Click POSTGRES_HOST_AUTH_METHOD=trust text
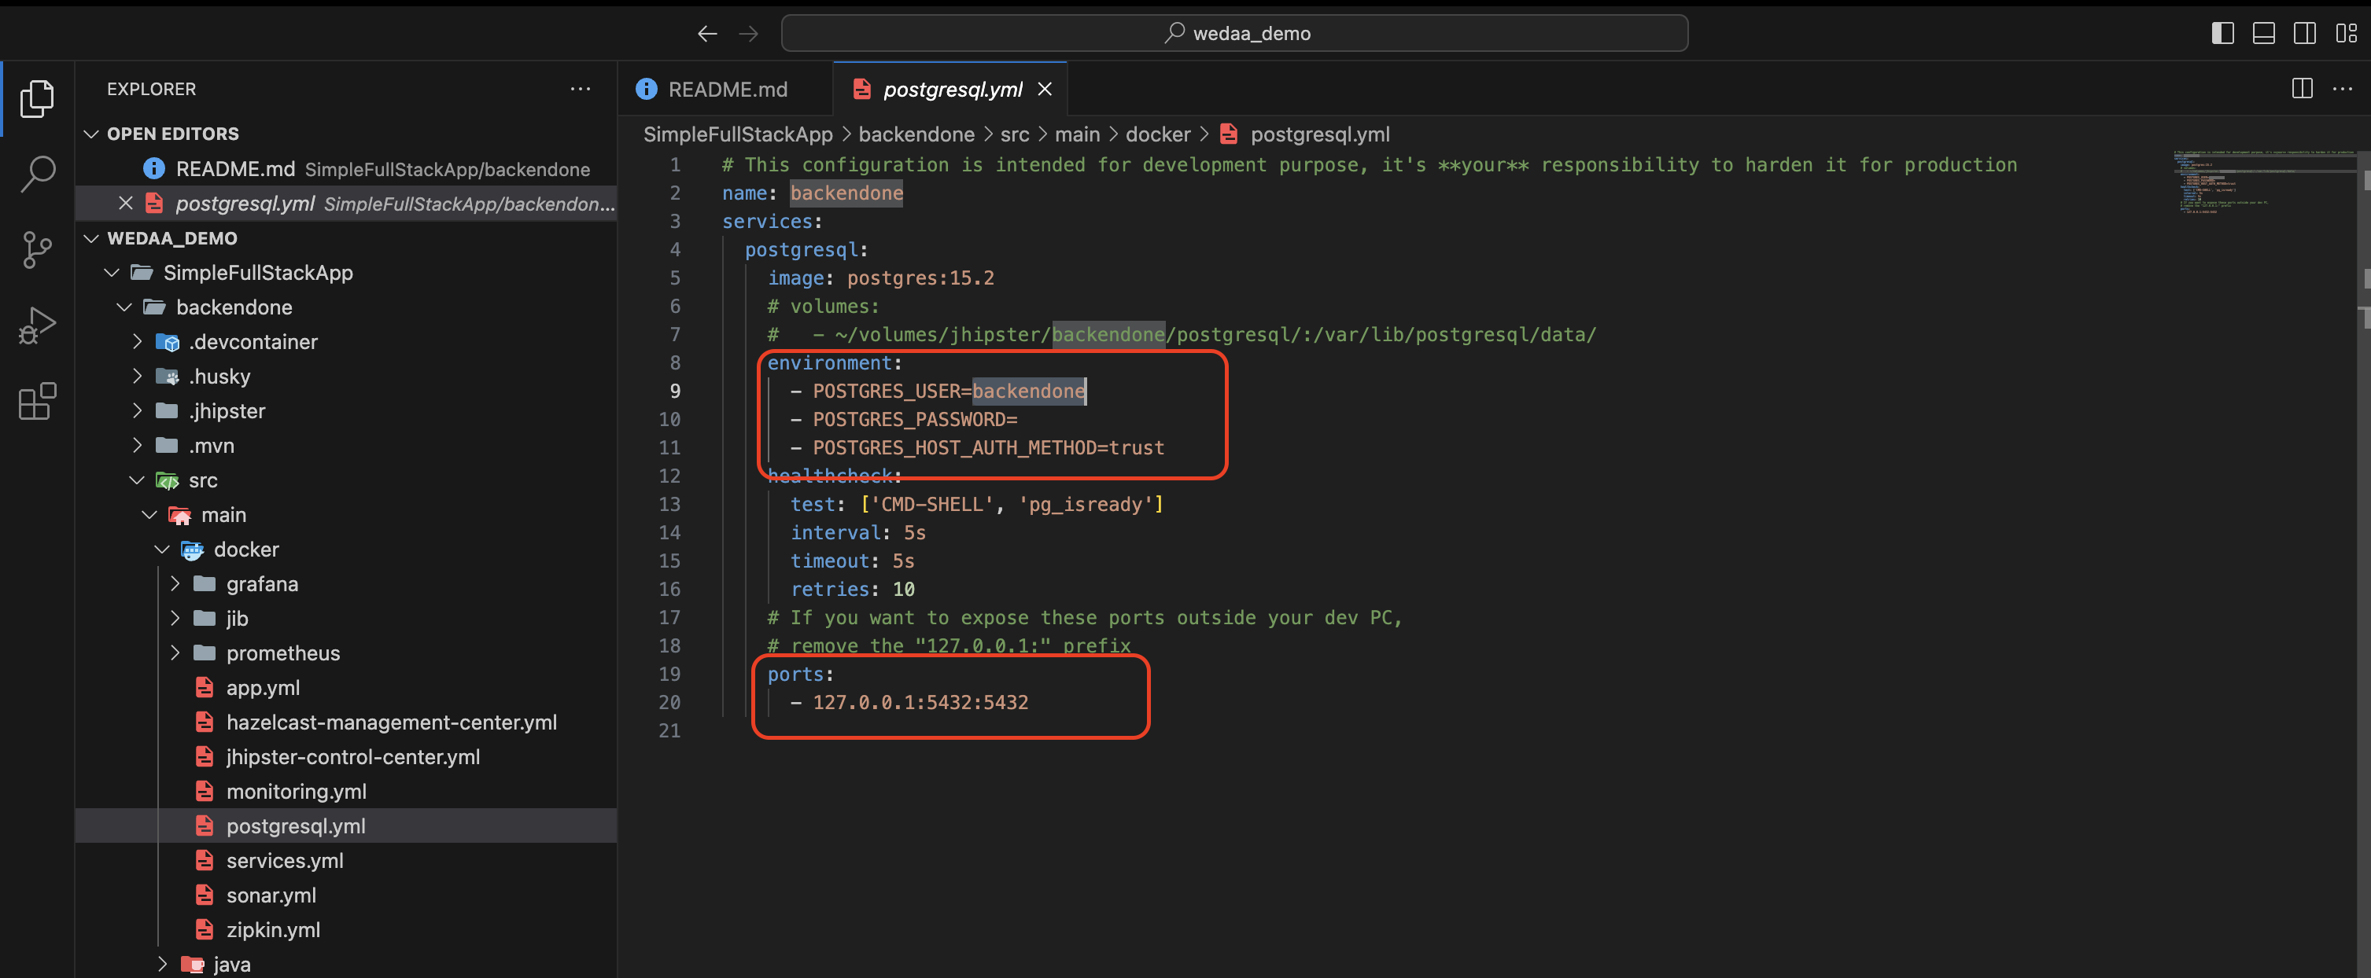 (x=989, y=447)
